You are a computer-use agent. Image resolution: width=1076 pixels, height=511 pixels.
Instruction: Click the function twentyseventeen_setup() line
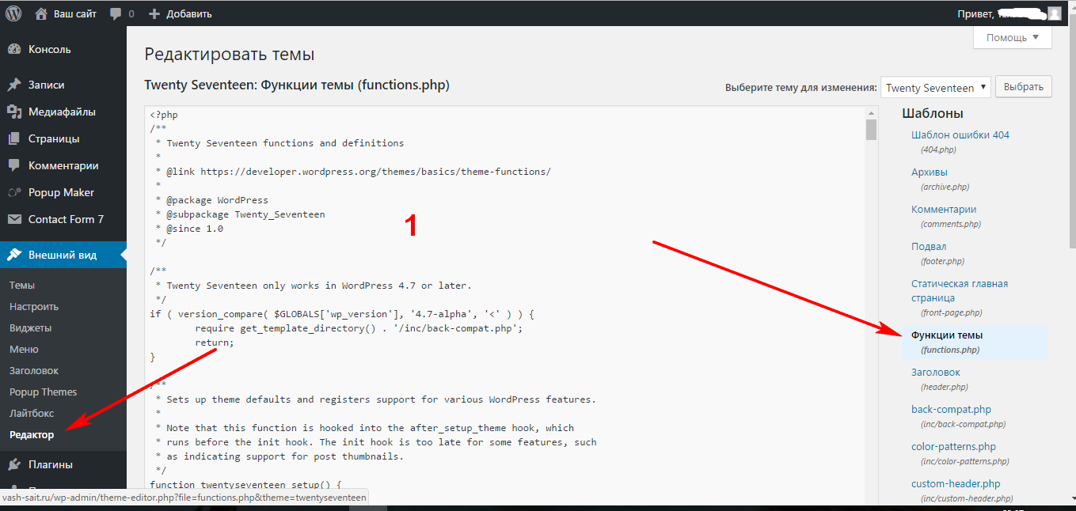[245, 485]
